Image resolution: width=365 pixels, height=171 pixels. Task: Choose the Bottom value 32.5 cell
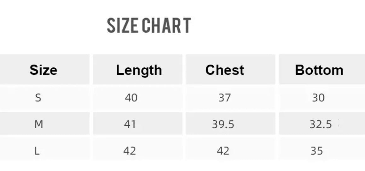[x=320, y=125]
